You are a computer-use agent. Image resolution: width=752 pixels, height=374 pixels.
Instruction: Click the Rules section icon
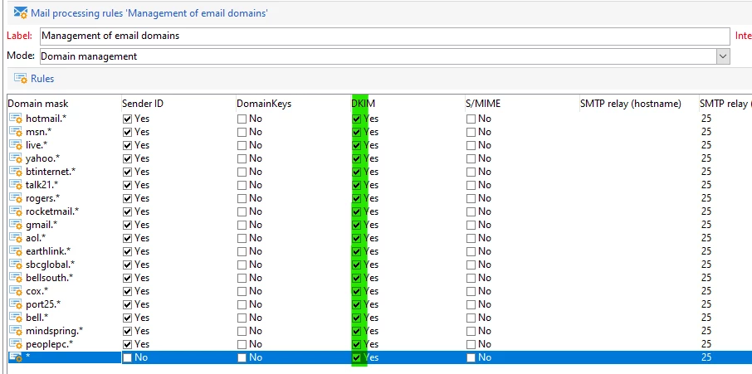21,79
